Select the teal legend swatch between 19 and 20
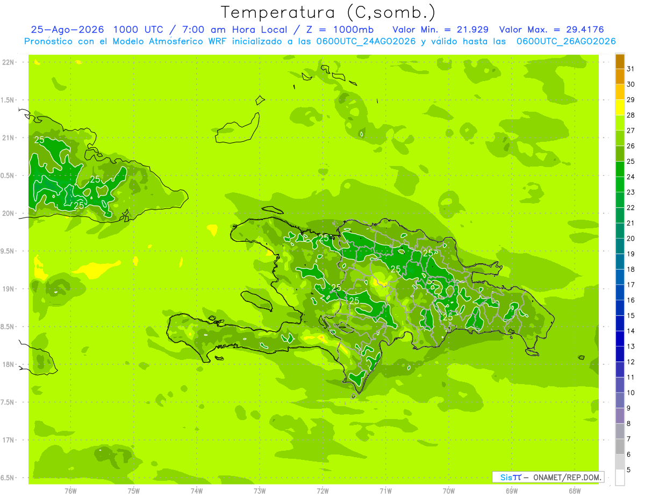 click(x=620, y=247)
